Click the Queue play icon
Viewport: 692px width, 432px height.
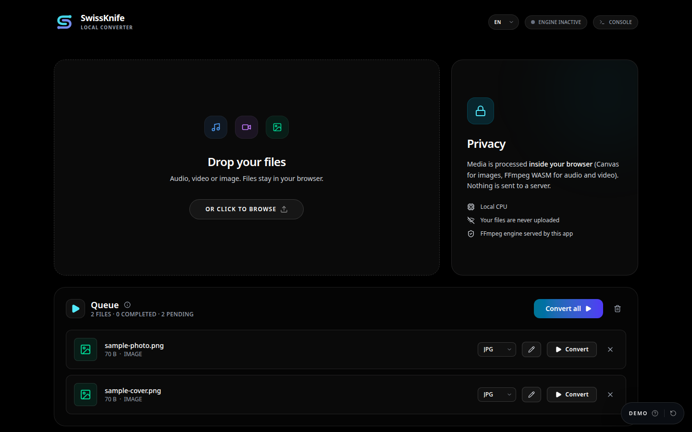tap(75, 309)
